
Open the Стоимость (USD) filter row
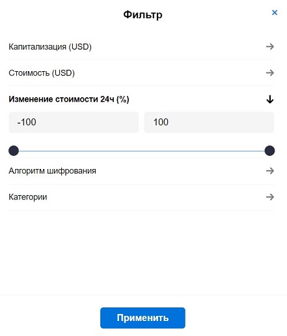coord(141,73)
